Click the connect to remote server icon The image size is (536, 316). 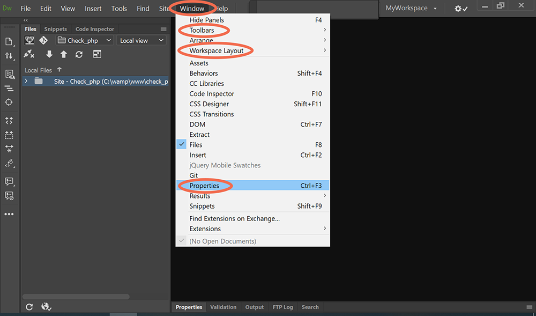[28, 54]
